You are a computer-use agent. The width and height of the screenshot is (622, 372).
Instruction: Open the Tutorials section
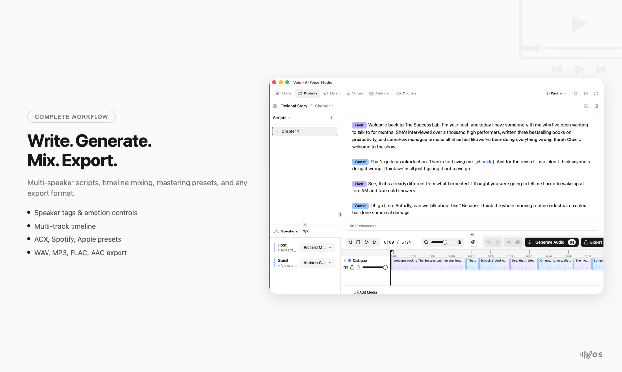[x=406, y=93]
